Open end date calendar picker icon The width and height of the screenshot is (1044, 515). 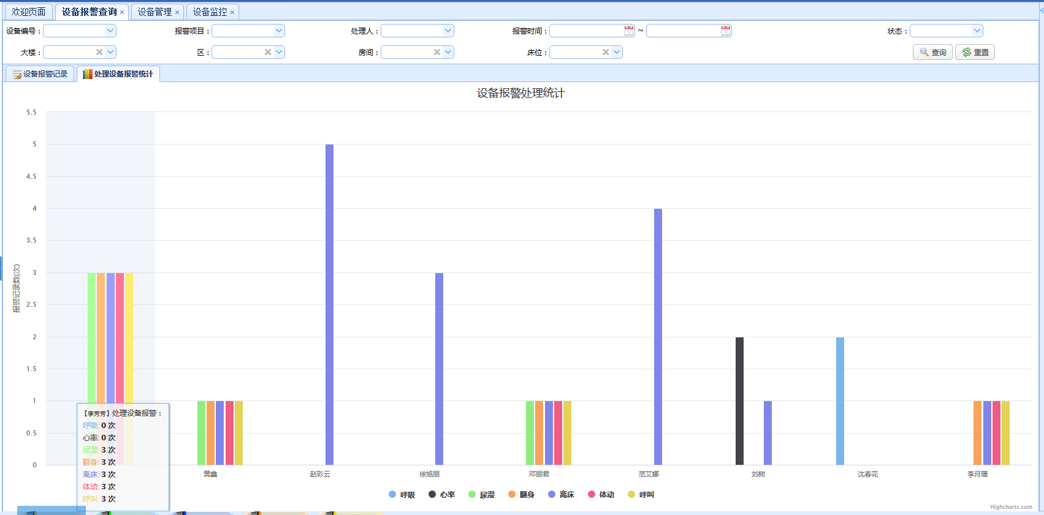pos(726,31)
